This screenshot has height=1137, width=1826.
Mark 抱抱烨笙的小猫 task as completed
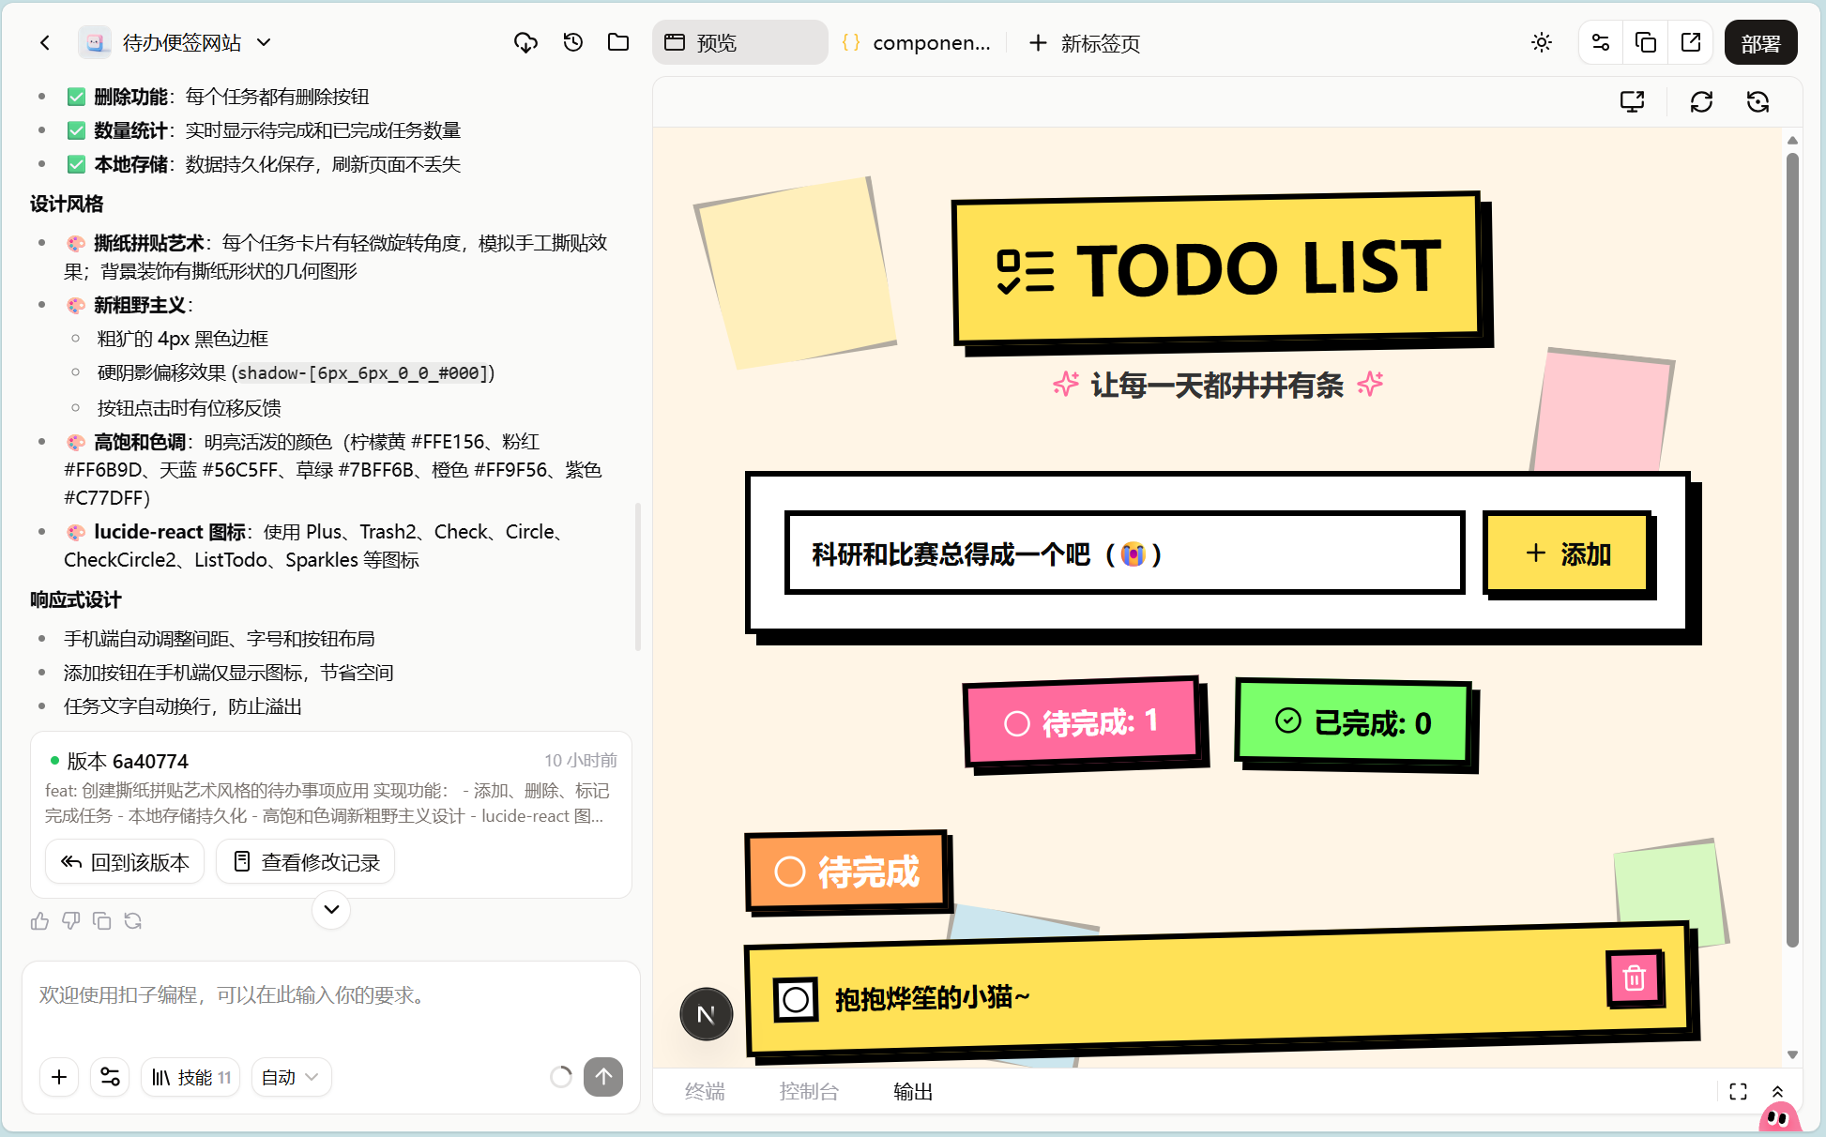pyautogui.click(x=794, y=1000)
